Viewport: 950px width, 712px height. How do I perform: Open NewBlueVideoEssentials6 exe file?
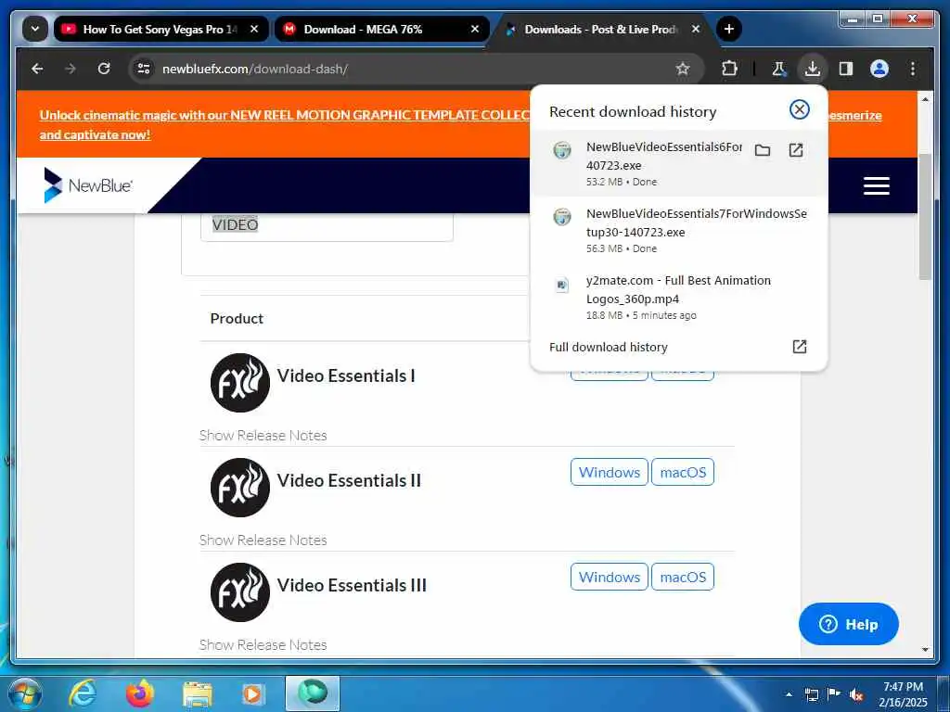coord(795,150)
